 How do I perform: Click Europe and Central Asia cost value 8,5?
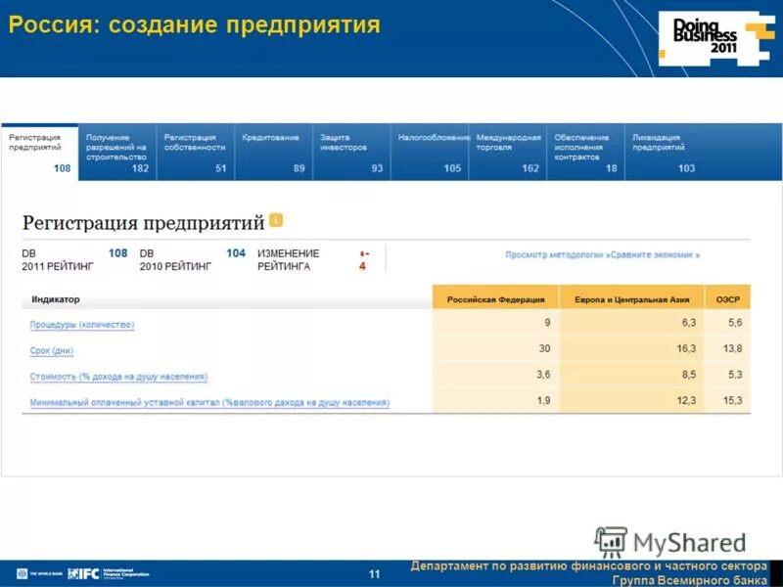coord(689,375)
